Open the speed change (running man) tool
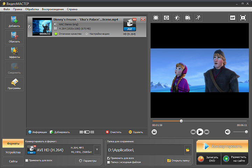This screenshot has height=168, width=252. (198, 18)
